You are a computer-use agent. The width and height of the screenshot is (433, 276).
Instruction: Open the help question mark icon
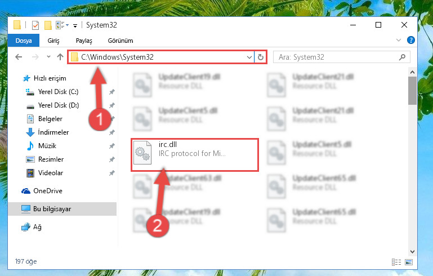coord(411,41)
